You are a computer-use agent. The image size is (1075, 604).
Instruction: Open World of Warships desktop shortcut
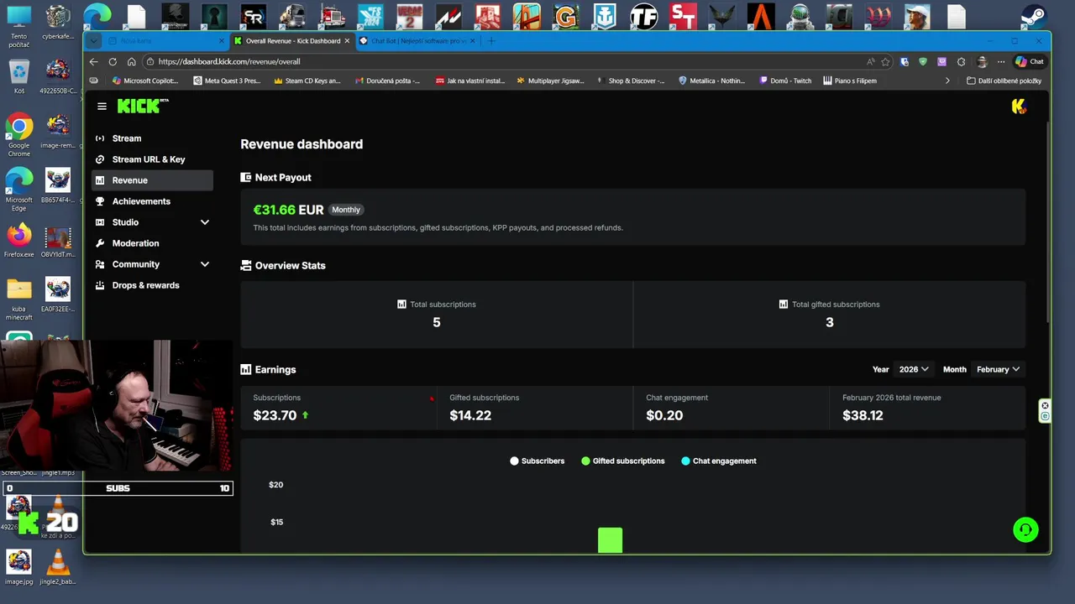605,17
